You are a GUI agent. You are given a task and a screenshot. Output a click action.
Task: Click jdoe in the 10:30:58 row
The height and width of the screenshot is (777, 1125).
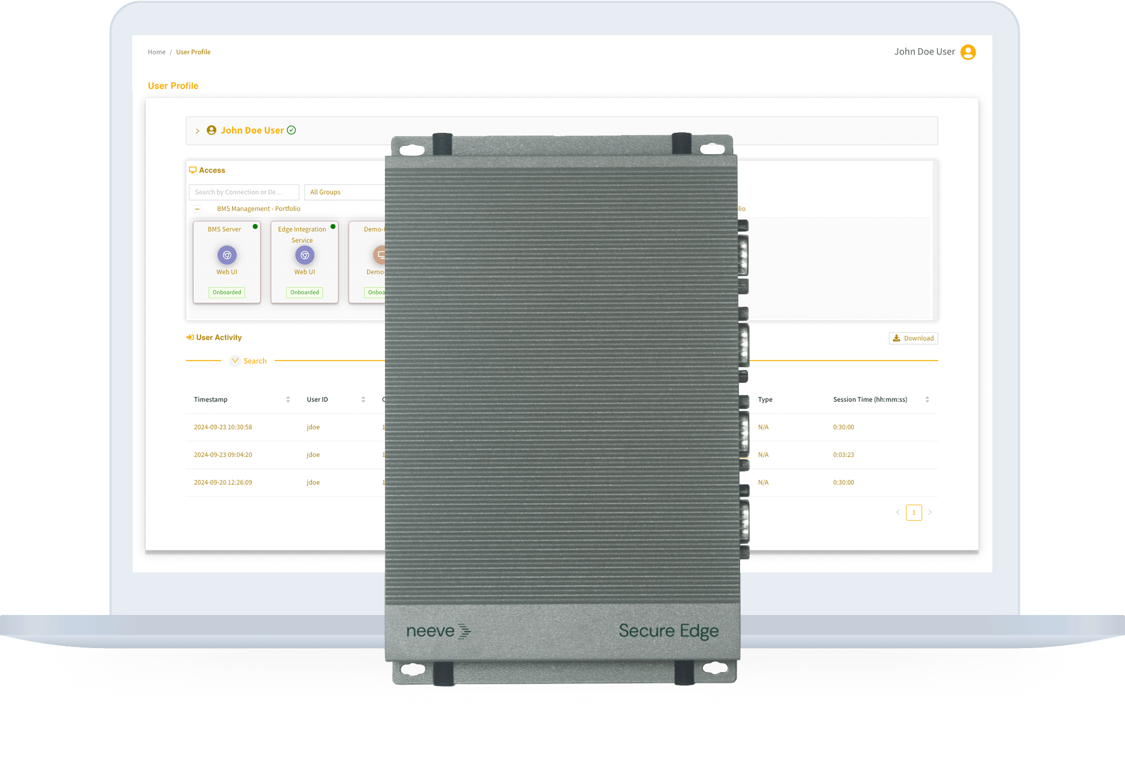tap(313, 427)
